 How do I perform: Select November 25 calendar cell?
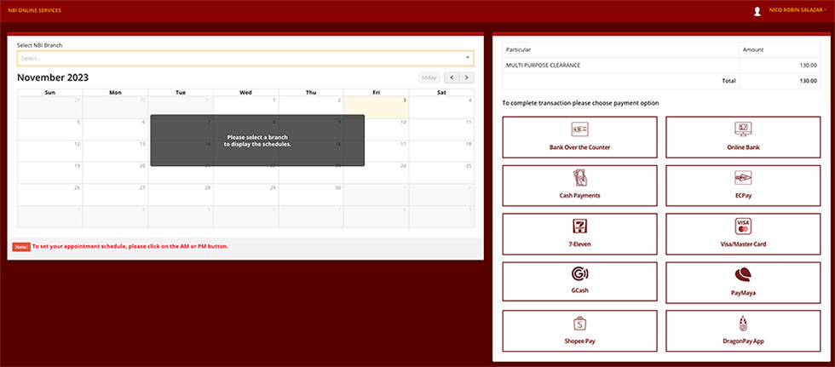point(441,173)
